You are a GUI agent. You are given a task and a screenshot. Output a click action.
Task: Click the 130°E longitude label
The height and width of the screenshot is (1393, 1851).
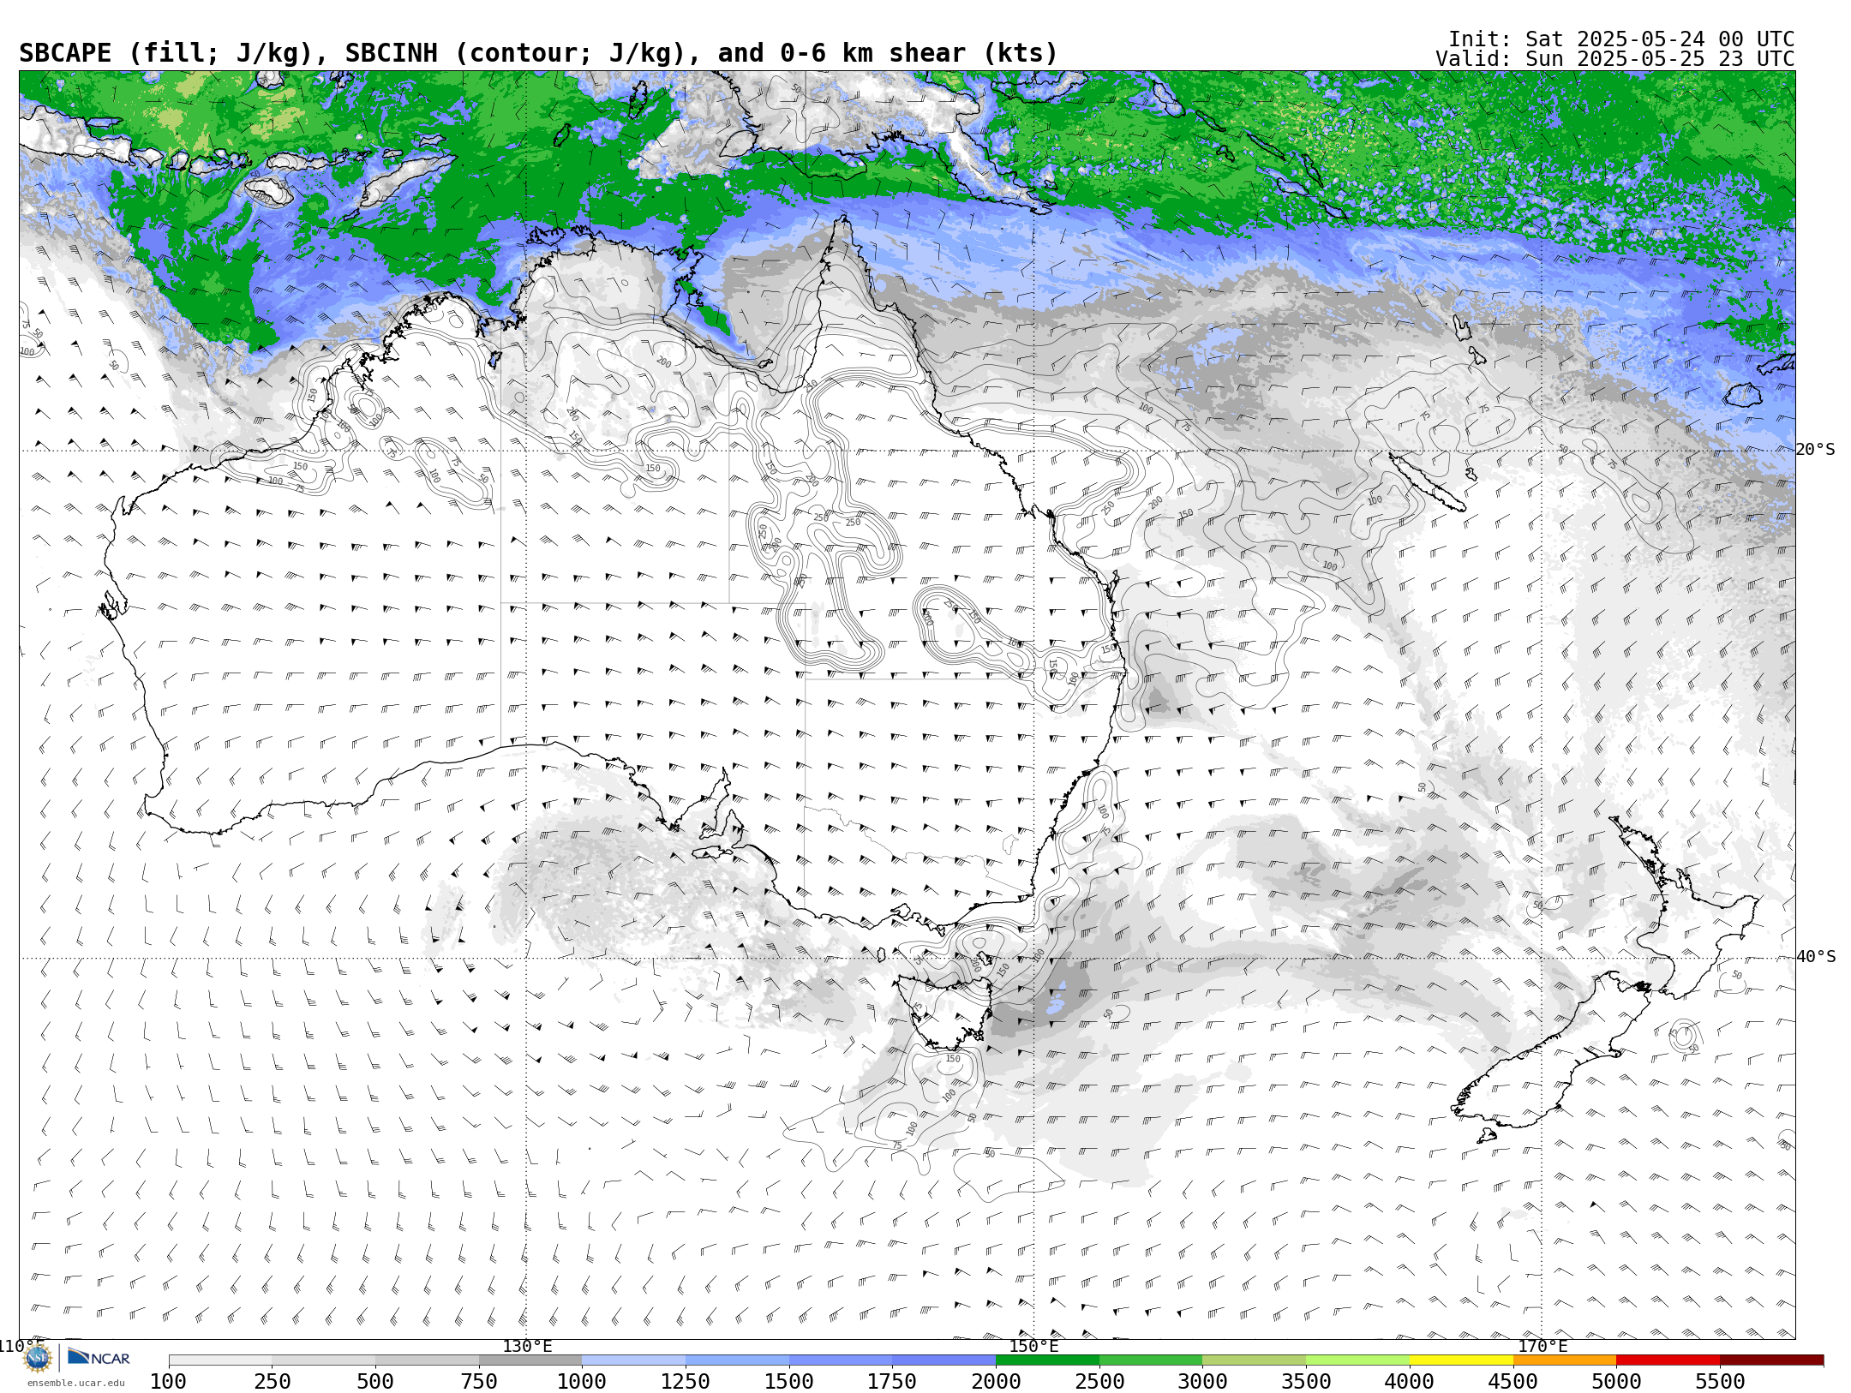click(x=527, y=1346)
